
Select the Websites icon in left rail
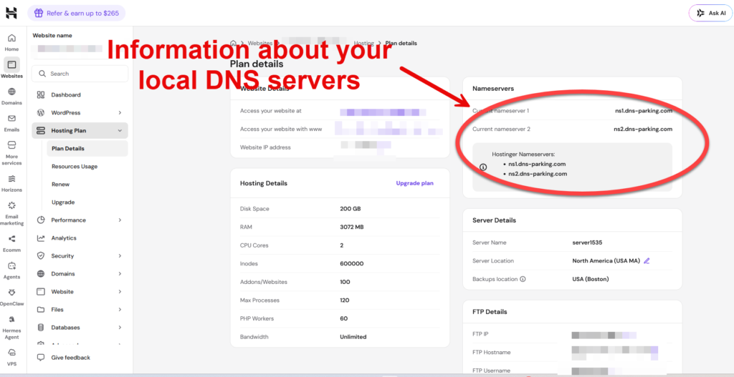point(11,64)
